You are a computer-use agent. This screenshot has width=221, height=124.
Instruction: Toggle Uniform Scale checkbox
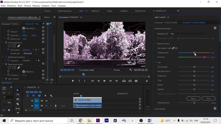24,28
